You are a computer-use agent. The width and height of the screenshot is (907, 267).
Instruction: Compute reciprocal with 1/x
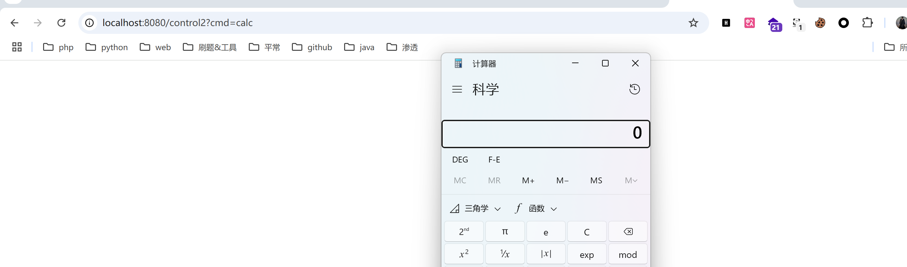505,254
